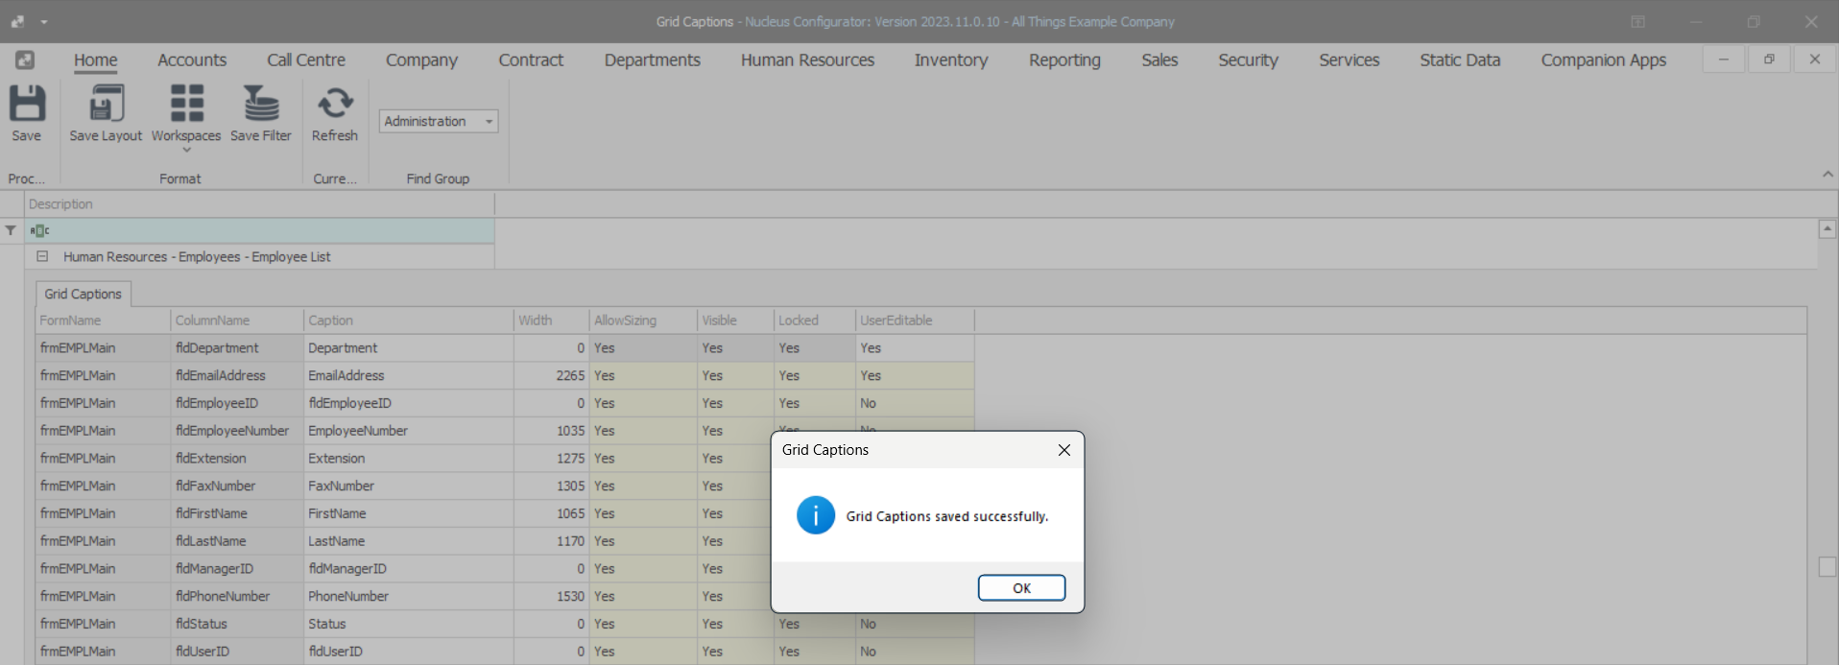Viewport: 1839px width, 665px height.
Task: Click the LastName caption cell
Action: click(409, 541)
